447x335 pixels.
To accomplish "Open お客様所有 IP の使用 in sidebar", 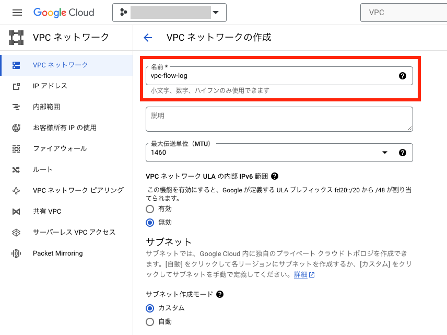I will pyautogui.click(x=66, y=128).
